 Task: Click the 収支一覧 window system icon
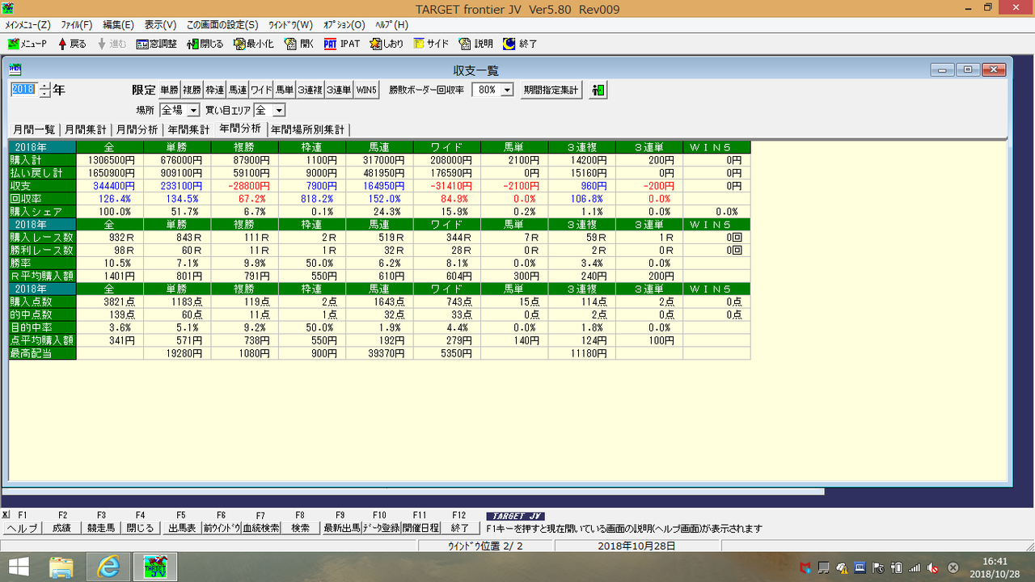click(x=15, y=70)
